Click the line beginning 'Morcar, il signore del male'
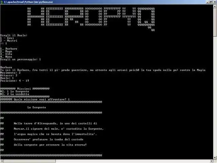Image resolution: width=217 pixels, height=163 pixels. tap(59, 129)
